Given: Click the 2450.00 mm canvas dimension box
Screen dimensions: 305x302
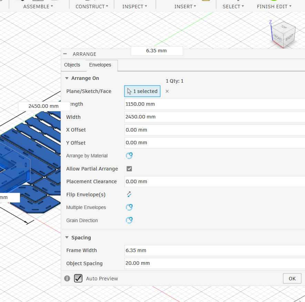Looking at the screenshot, I should pos(43,106).
